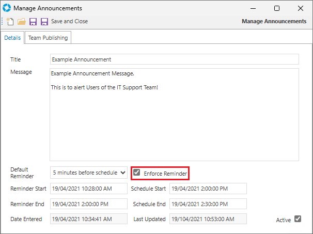This screenshot has width=313, height=234.
Task: Expand the Default Reminder dropdown arrow
Action: coord(123,173)
